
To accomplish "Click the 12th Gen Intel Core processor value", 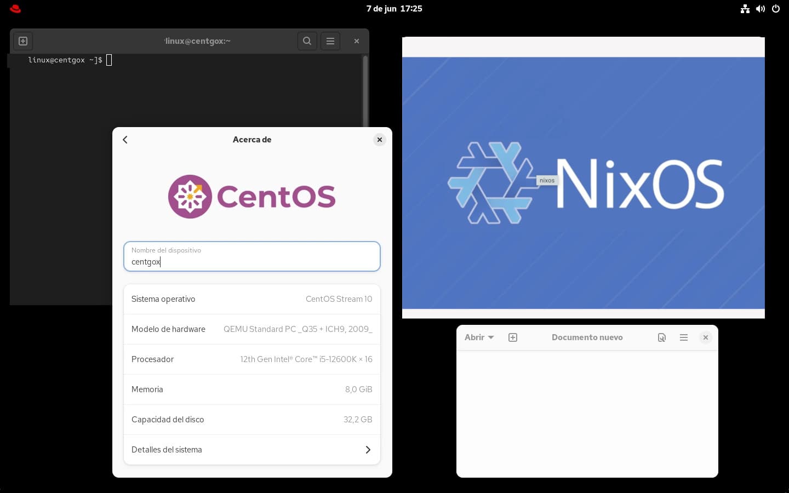I will pos(306,359).
